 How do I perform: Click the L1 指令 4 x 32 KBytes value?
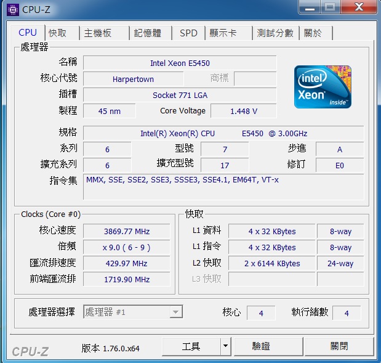pos(272,247)
